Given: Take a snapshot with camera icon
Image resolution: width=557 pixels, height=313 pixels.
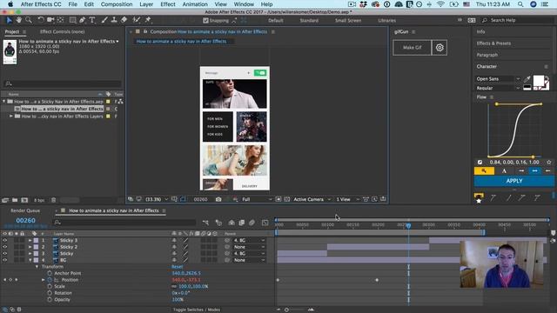Looking at the screenshot, I should [x=218, y=199].
